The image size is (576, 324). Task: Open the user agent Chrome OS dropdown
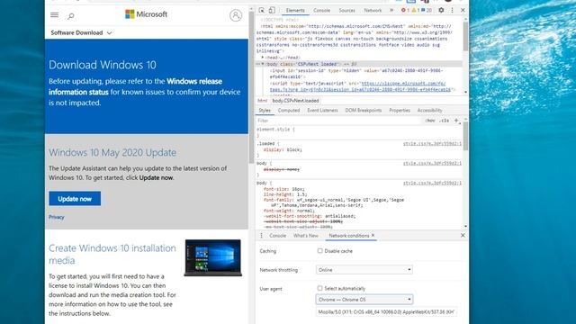point(364,300)
